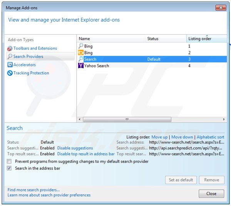Sort by the Listing order column header

tap(207, 39)
